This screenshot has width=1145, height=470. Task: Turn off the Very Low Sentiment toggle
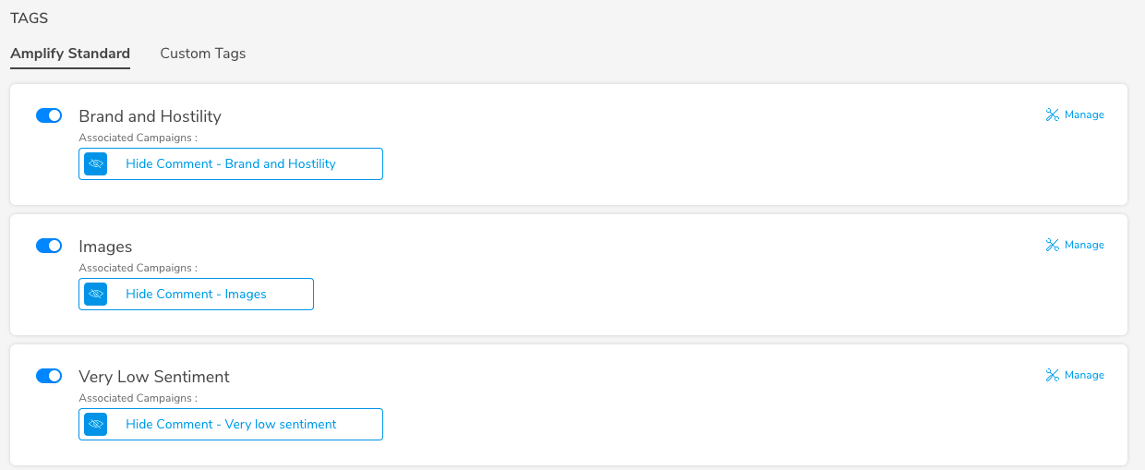(x=49, y=376)
